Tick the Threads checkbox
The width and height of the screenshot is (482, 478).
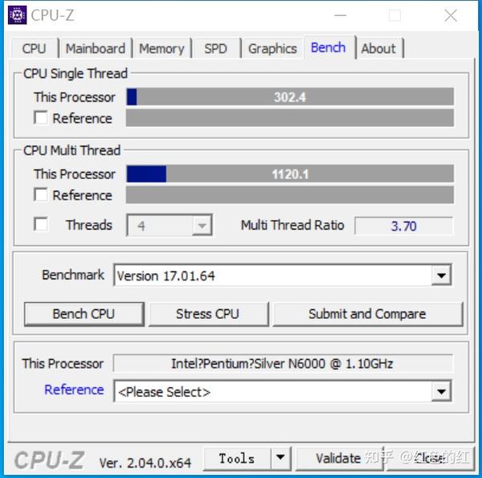coord(41,224)
